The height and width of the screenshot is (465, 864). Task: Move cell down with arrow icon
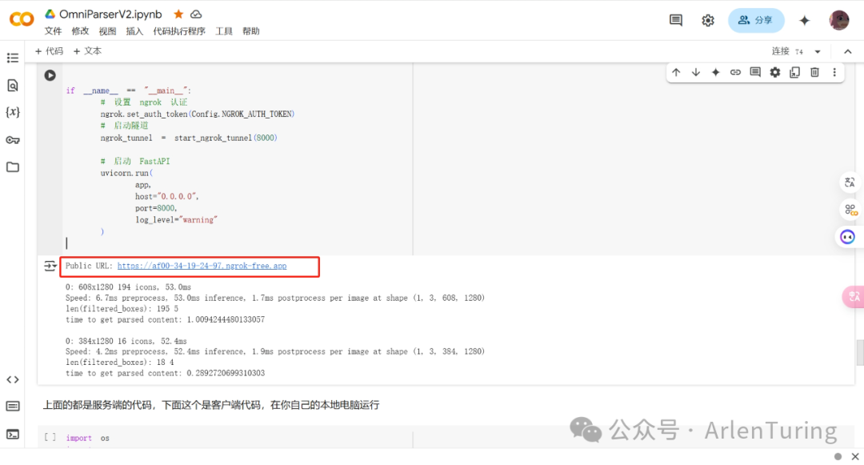pyautogui.click(x=696, y=72)
